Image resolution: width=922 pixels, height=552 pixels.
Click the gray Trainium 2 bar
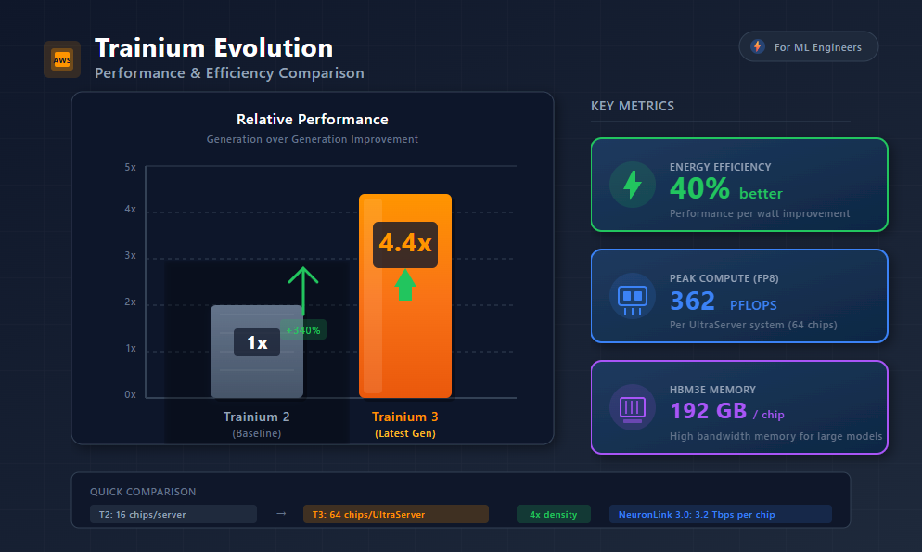tap(257, 352)
